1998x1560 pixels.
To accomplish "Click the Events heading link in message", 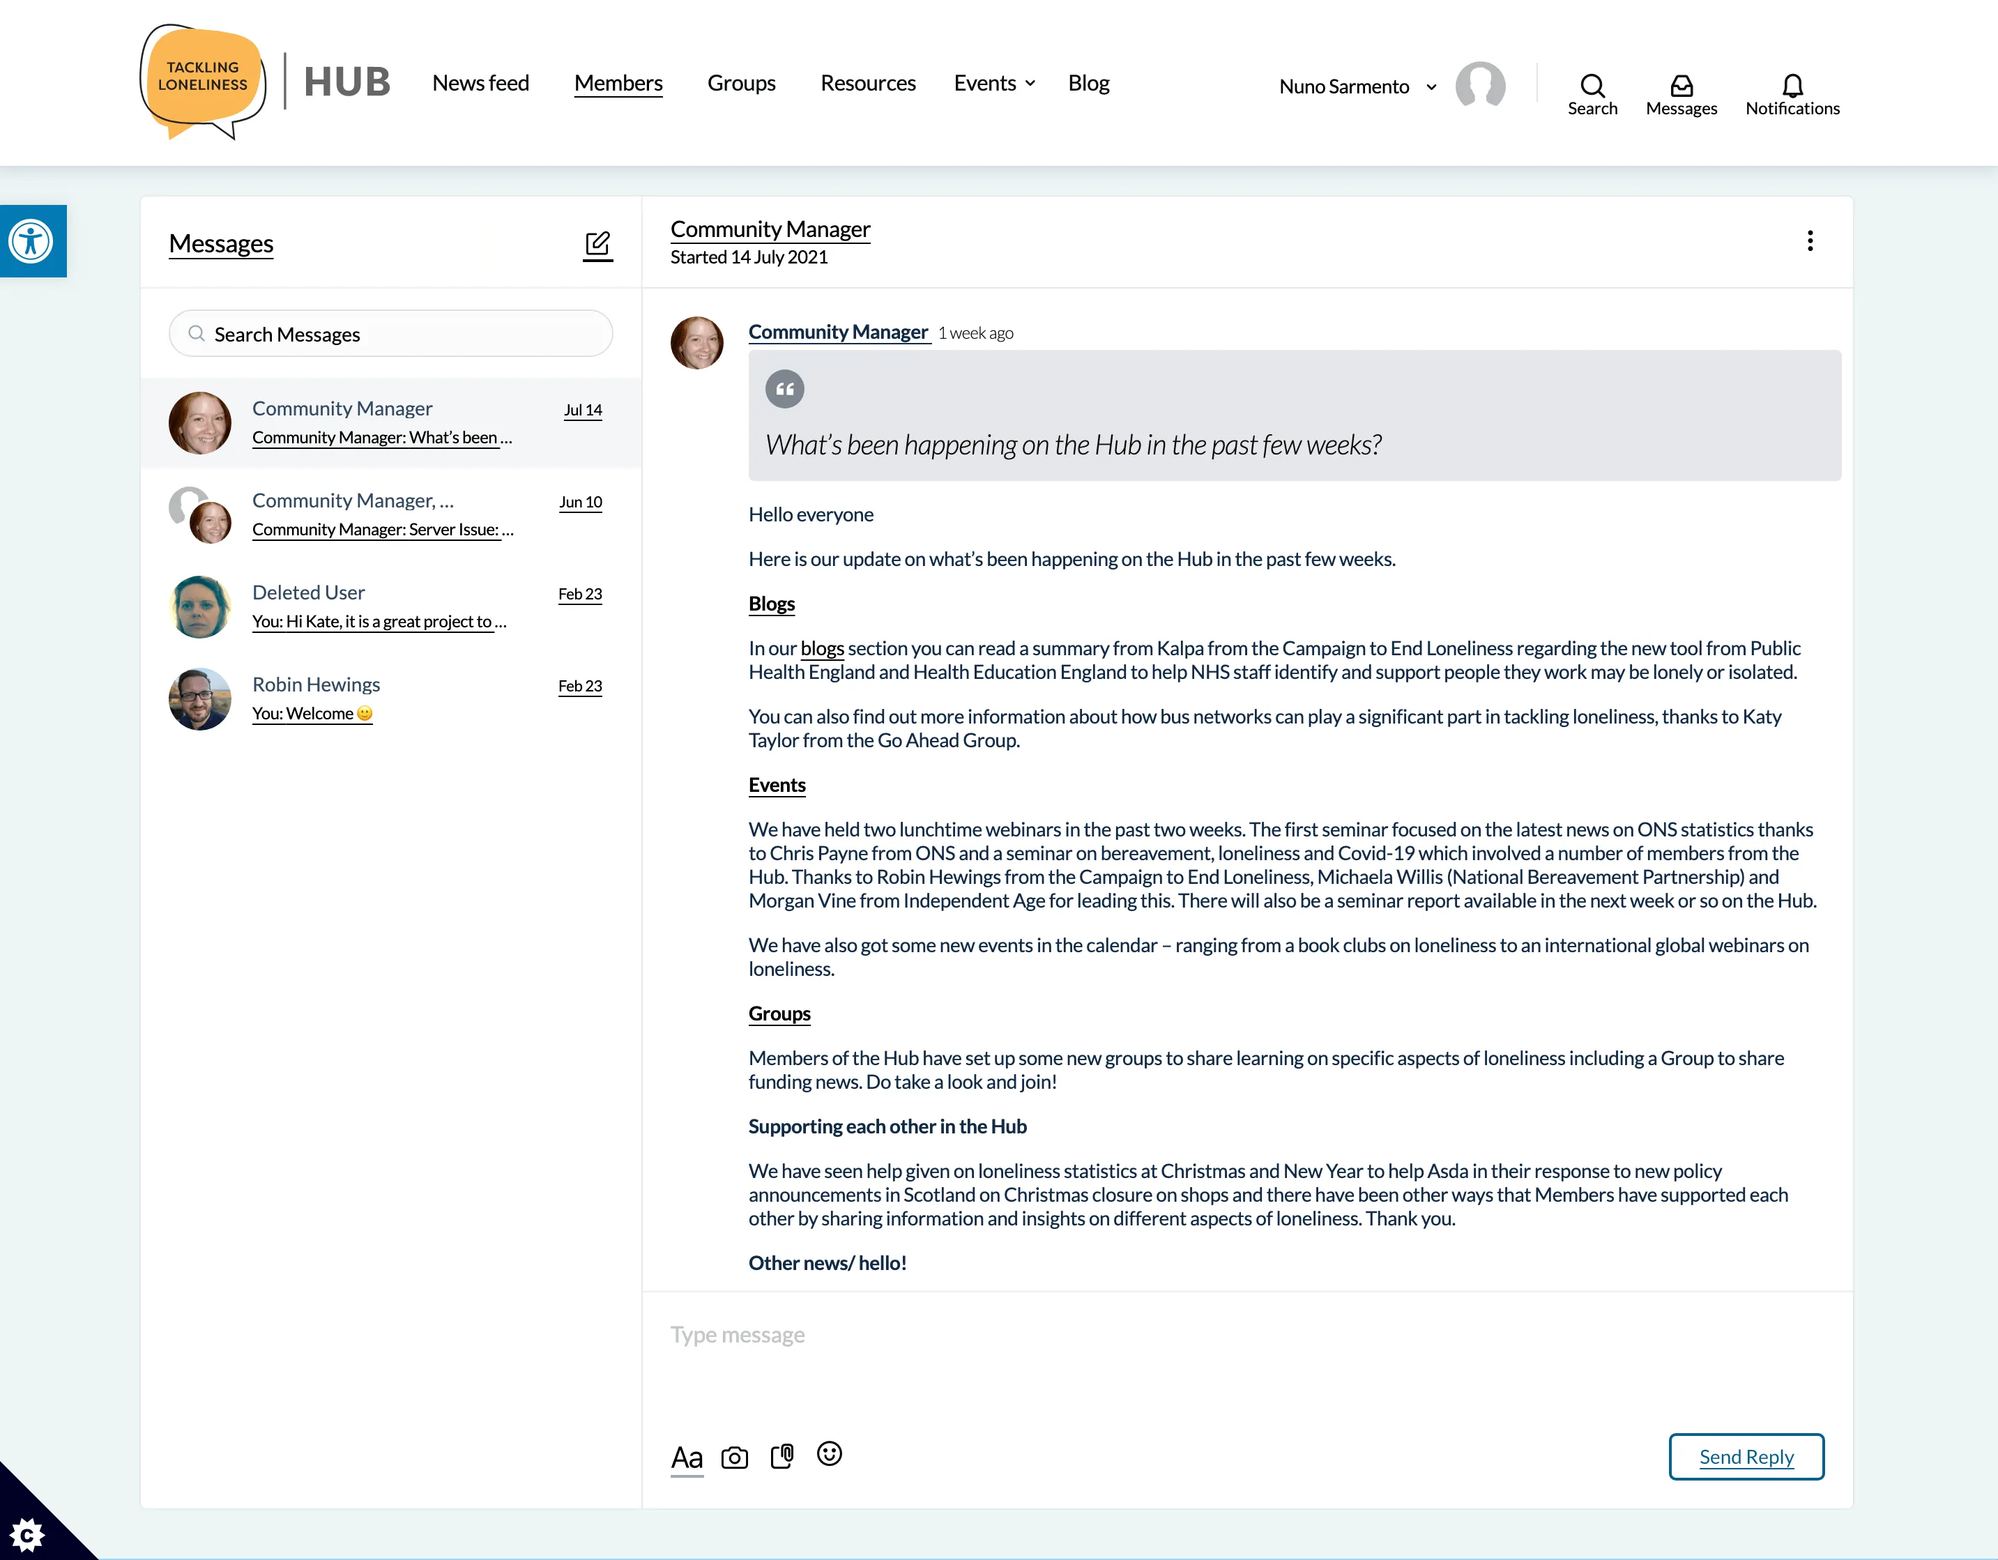I will [777, 785].
